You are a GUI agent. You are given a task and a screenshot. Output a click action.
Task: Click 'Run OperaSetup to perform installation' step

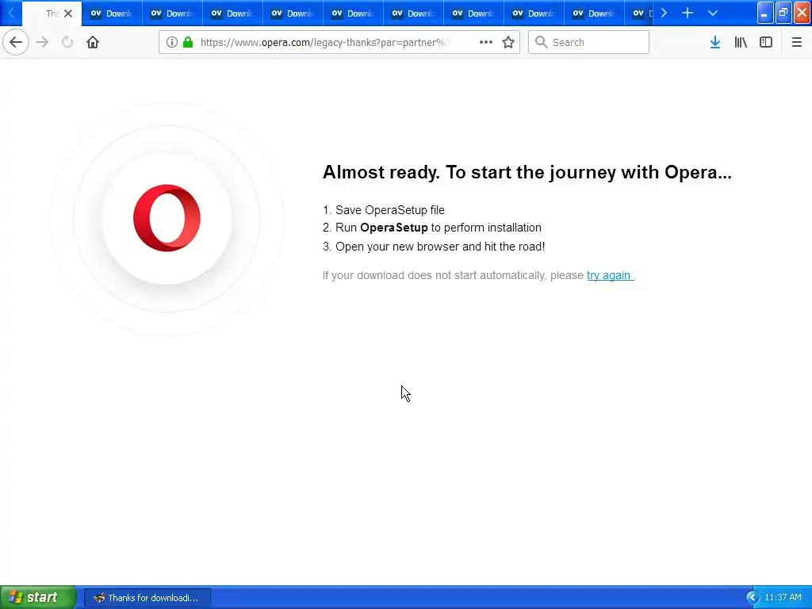tap(438, 228)
